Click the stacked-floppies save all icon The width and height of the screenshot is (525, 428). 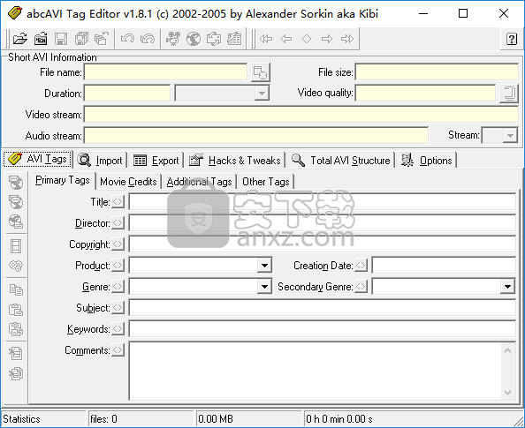(81, 39)
